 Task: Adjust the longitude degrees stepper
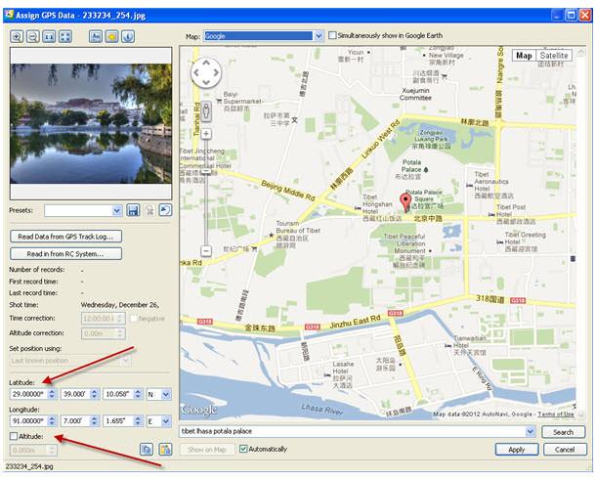[x=52, y=421]
